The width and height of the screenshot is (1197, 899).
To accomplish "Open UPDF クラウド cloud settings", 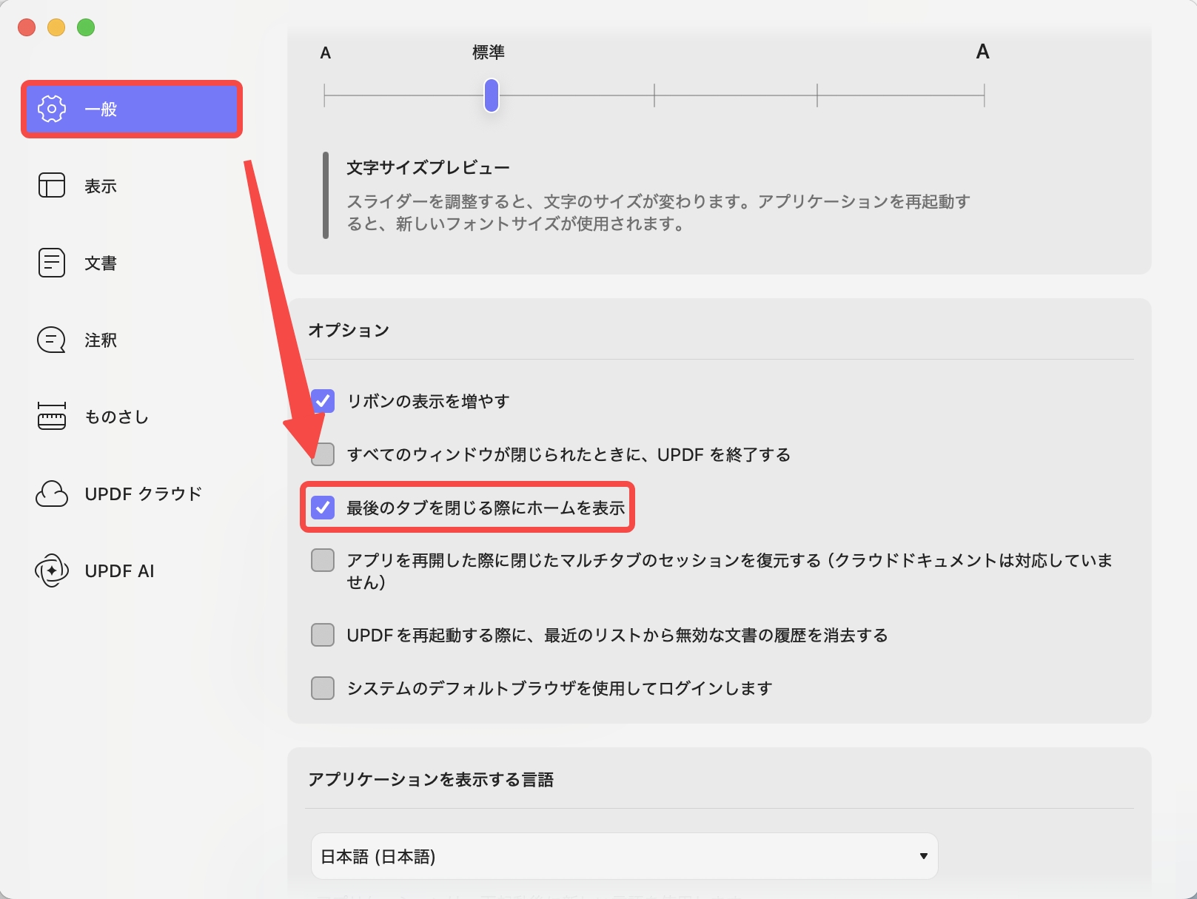I will (x=142, y=494).
